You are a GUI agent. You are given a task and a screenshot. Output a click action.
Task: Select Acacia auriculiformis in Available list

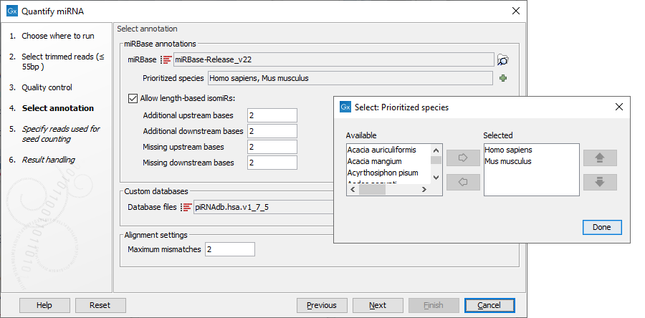381,150
